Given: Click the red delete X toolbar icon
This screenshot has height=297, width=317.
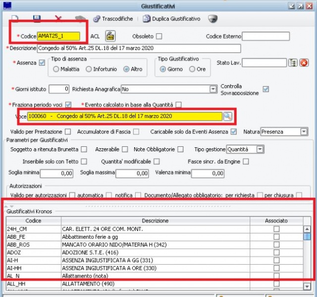Looking at the screenshot, I should (x=58, y=19).
